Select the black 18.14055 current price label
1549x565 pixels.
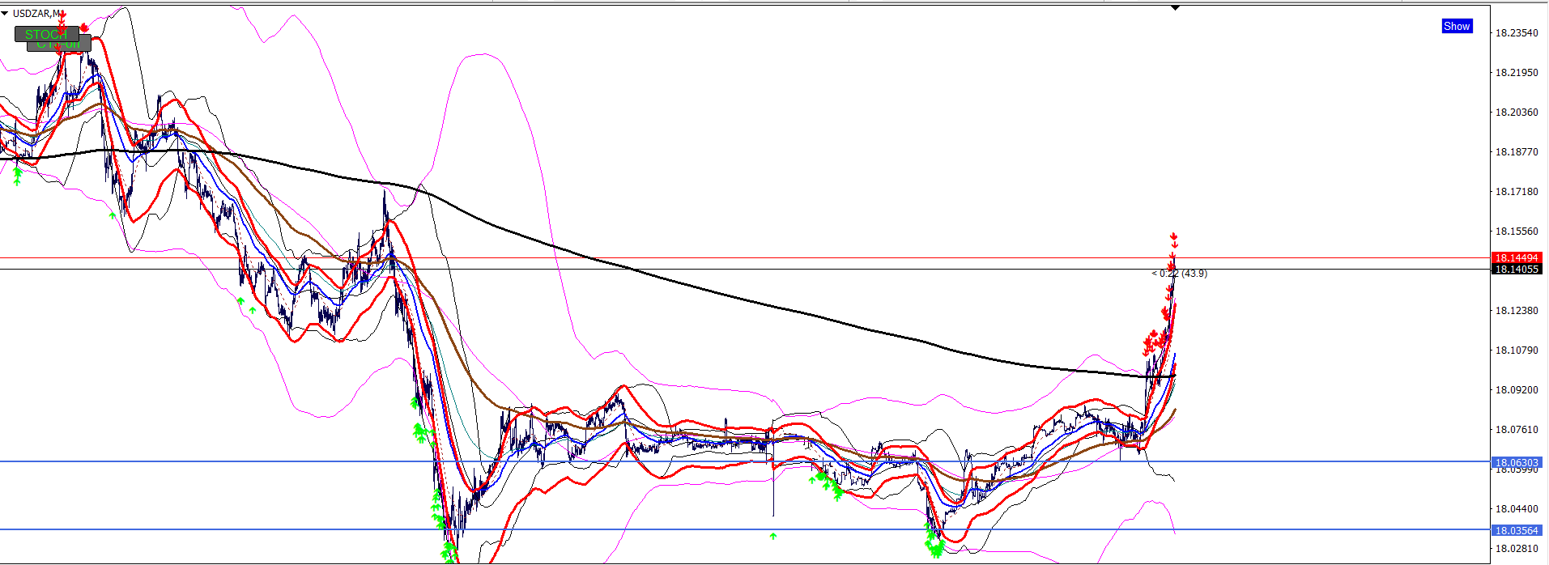click(x=1517, y=270)
